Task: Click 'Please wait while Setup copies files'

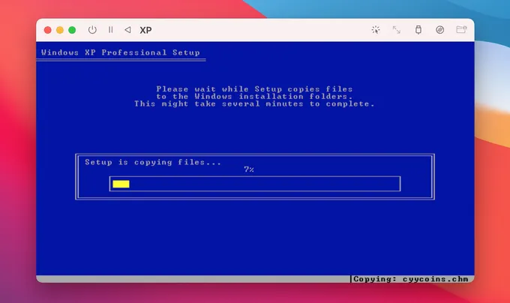Action: (254, 89)
